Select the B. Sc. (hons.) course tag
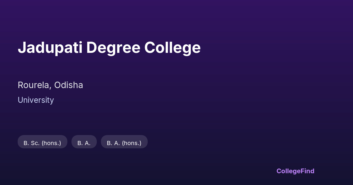Screen dimensions: 353x185 tap(42, 143)
